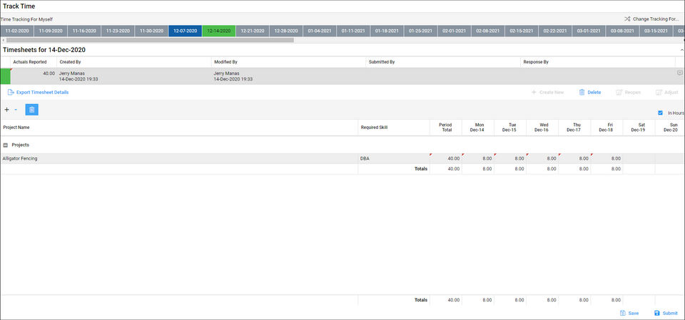The width and height of the screenshot is (685, 320).
Task: Click the green status cell of the timesheet
Action: tap(5, 76)
